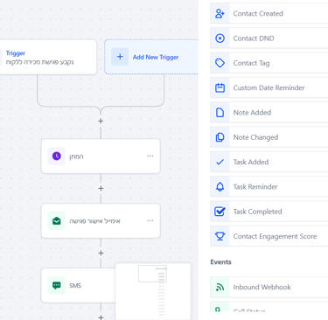Open the existing Trigger card
This screenshot has height=320, width=328.
coord(48,57)
